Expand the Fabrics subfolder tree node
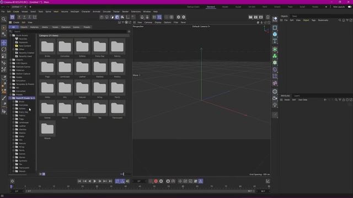Screen dimensions: 353x198 point(13,116)
